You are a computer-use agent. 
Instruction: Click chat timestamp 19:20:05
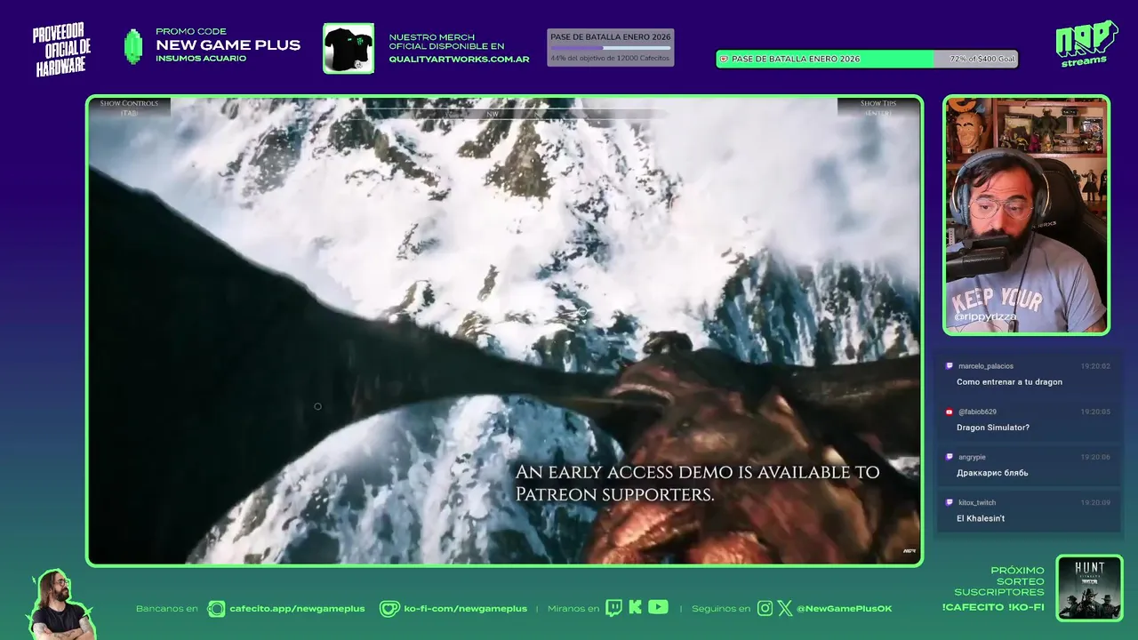point(1095,412)
